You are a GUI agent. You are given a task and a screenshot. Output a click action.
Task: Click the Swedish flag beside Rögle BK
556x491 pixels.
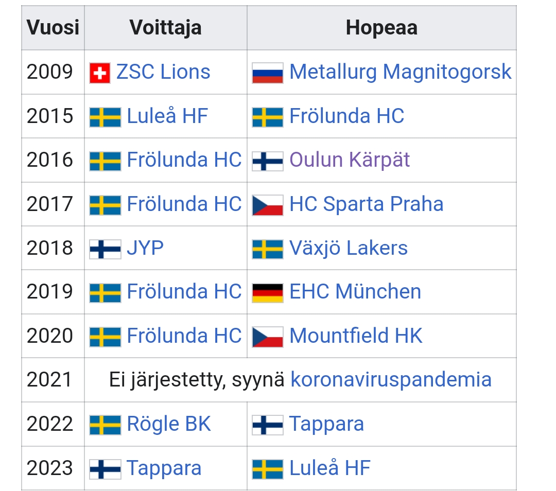(105, 425)
